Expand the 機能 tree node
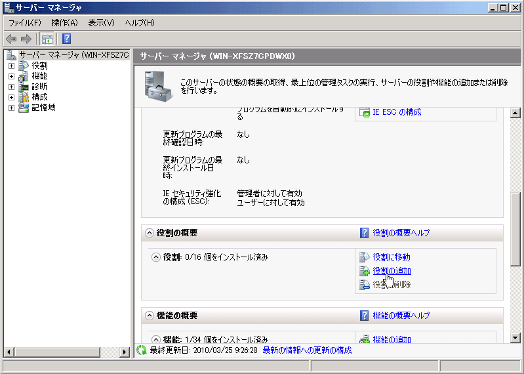Image resolution: width=524 pixels, height=374 pixels. [11, 76]
